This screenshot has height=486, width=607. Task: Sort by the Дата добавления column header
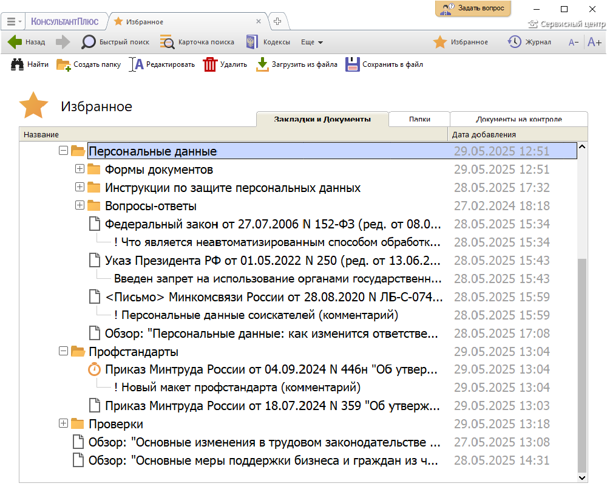(x=518, y=134)
